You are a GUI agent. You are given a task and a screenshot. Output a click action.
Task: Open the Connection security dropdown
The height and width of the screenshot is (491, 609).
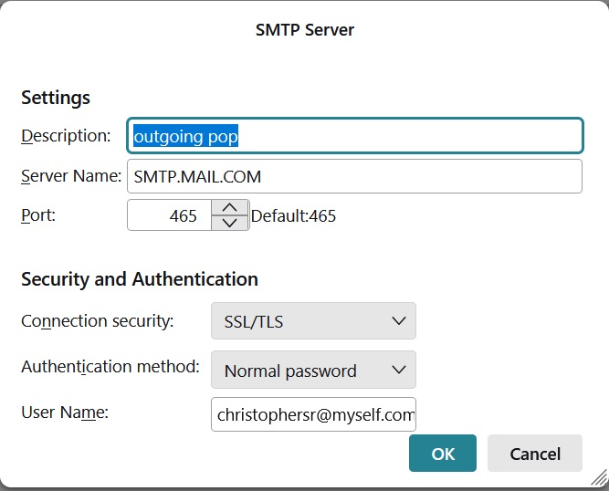(x=313, y=321)
